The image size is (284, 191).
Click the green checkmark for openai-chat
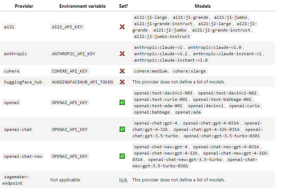(122, 129)
